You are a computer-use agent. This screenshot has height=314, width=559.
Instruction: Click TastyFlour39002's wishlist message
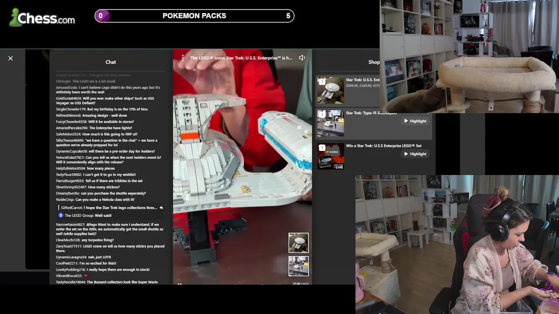(x=96, y=174)
